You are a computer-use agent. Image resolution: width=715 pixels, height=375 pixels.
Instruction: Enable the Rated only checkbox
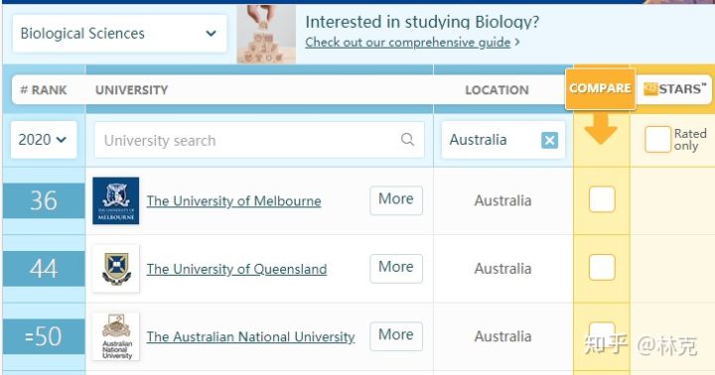pos(657,140)
